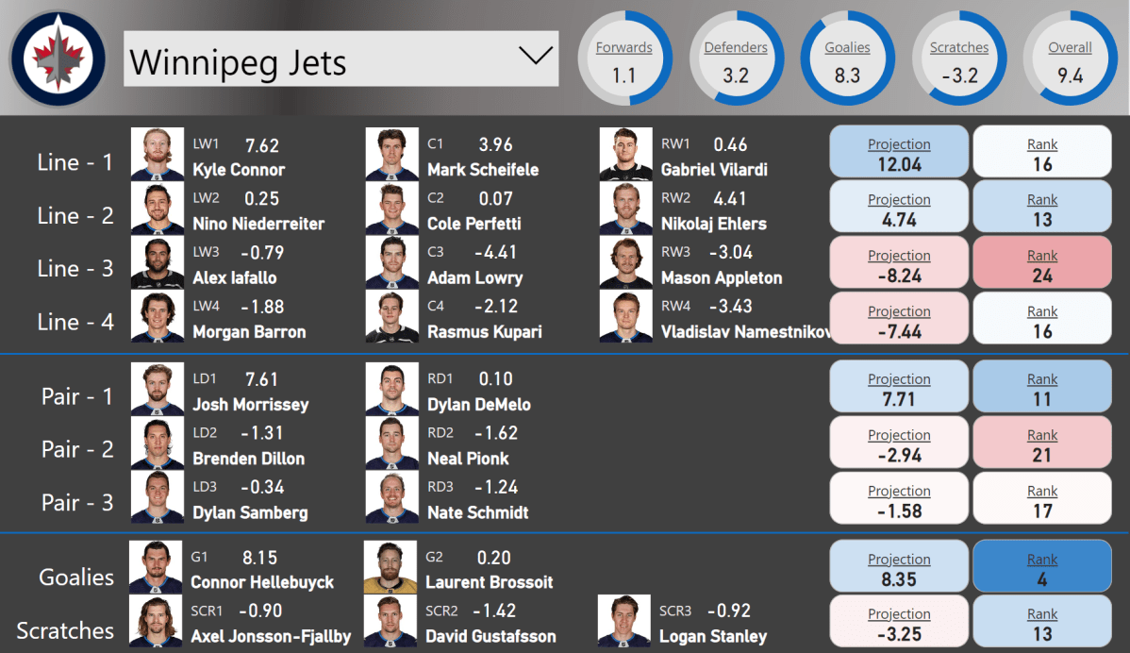The width and height of the screenshot is (1130, 653).
Task: Open the Goalies rating link
Action: coord(847,46)
